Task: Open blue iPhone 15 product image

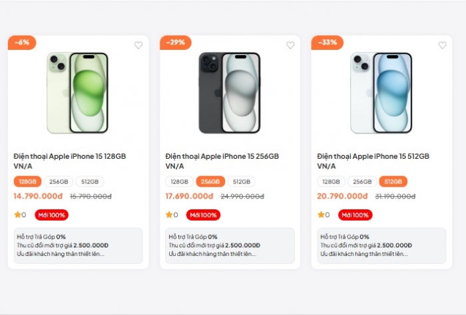Action: [x=381, y=93]
